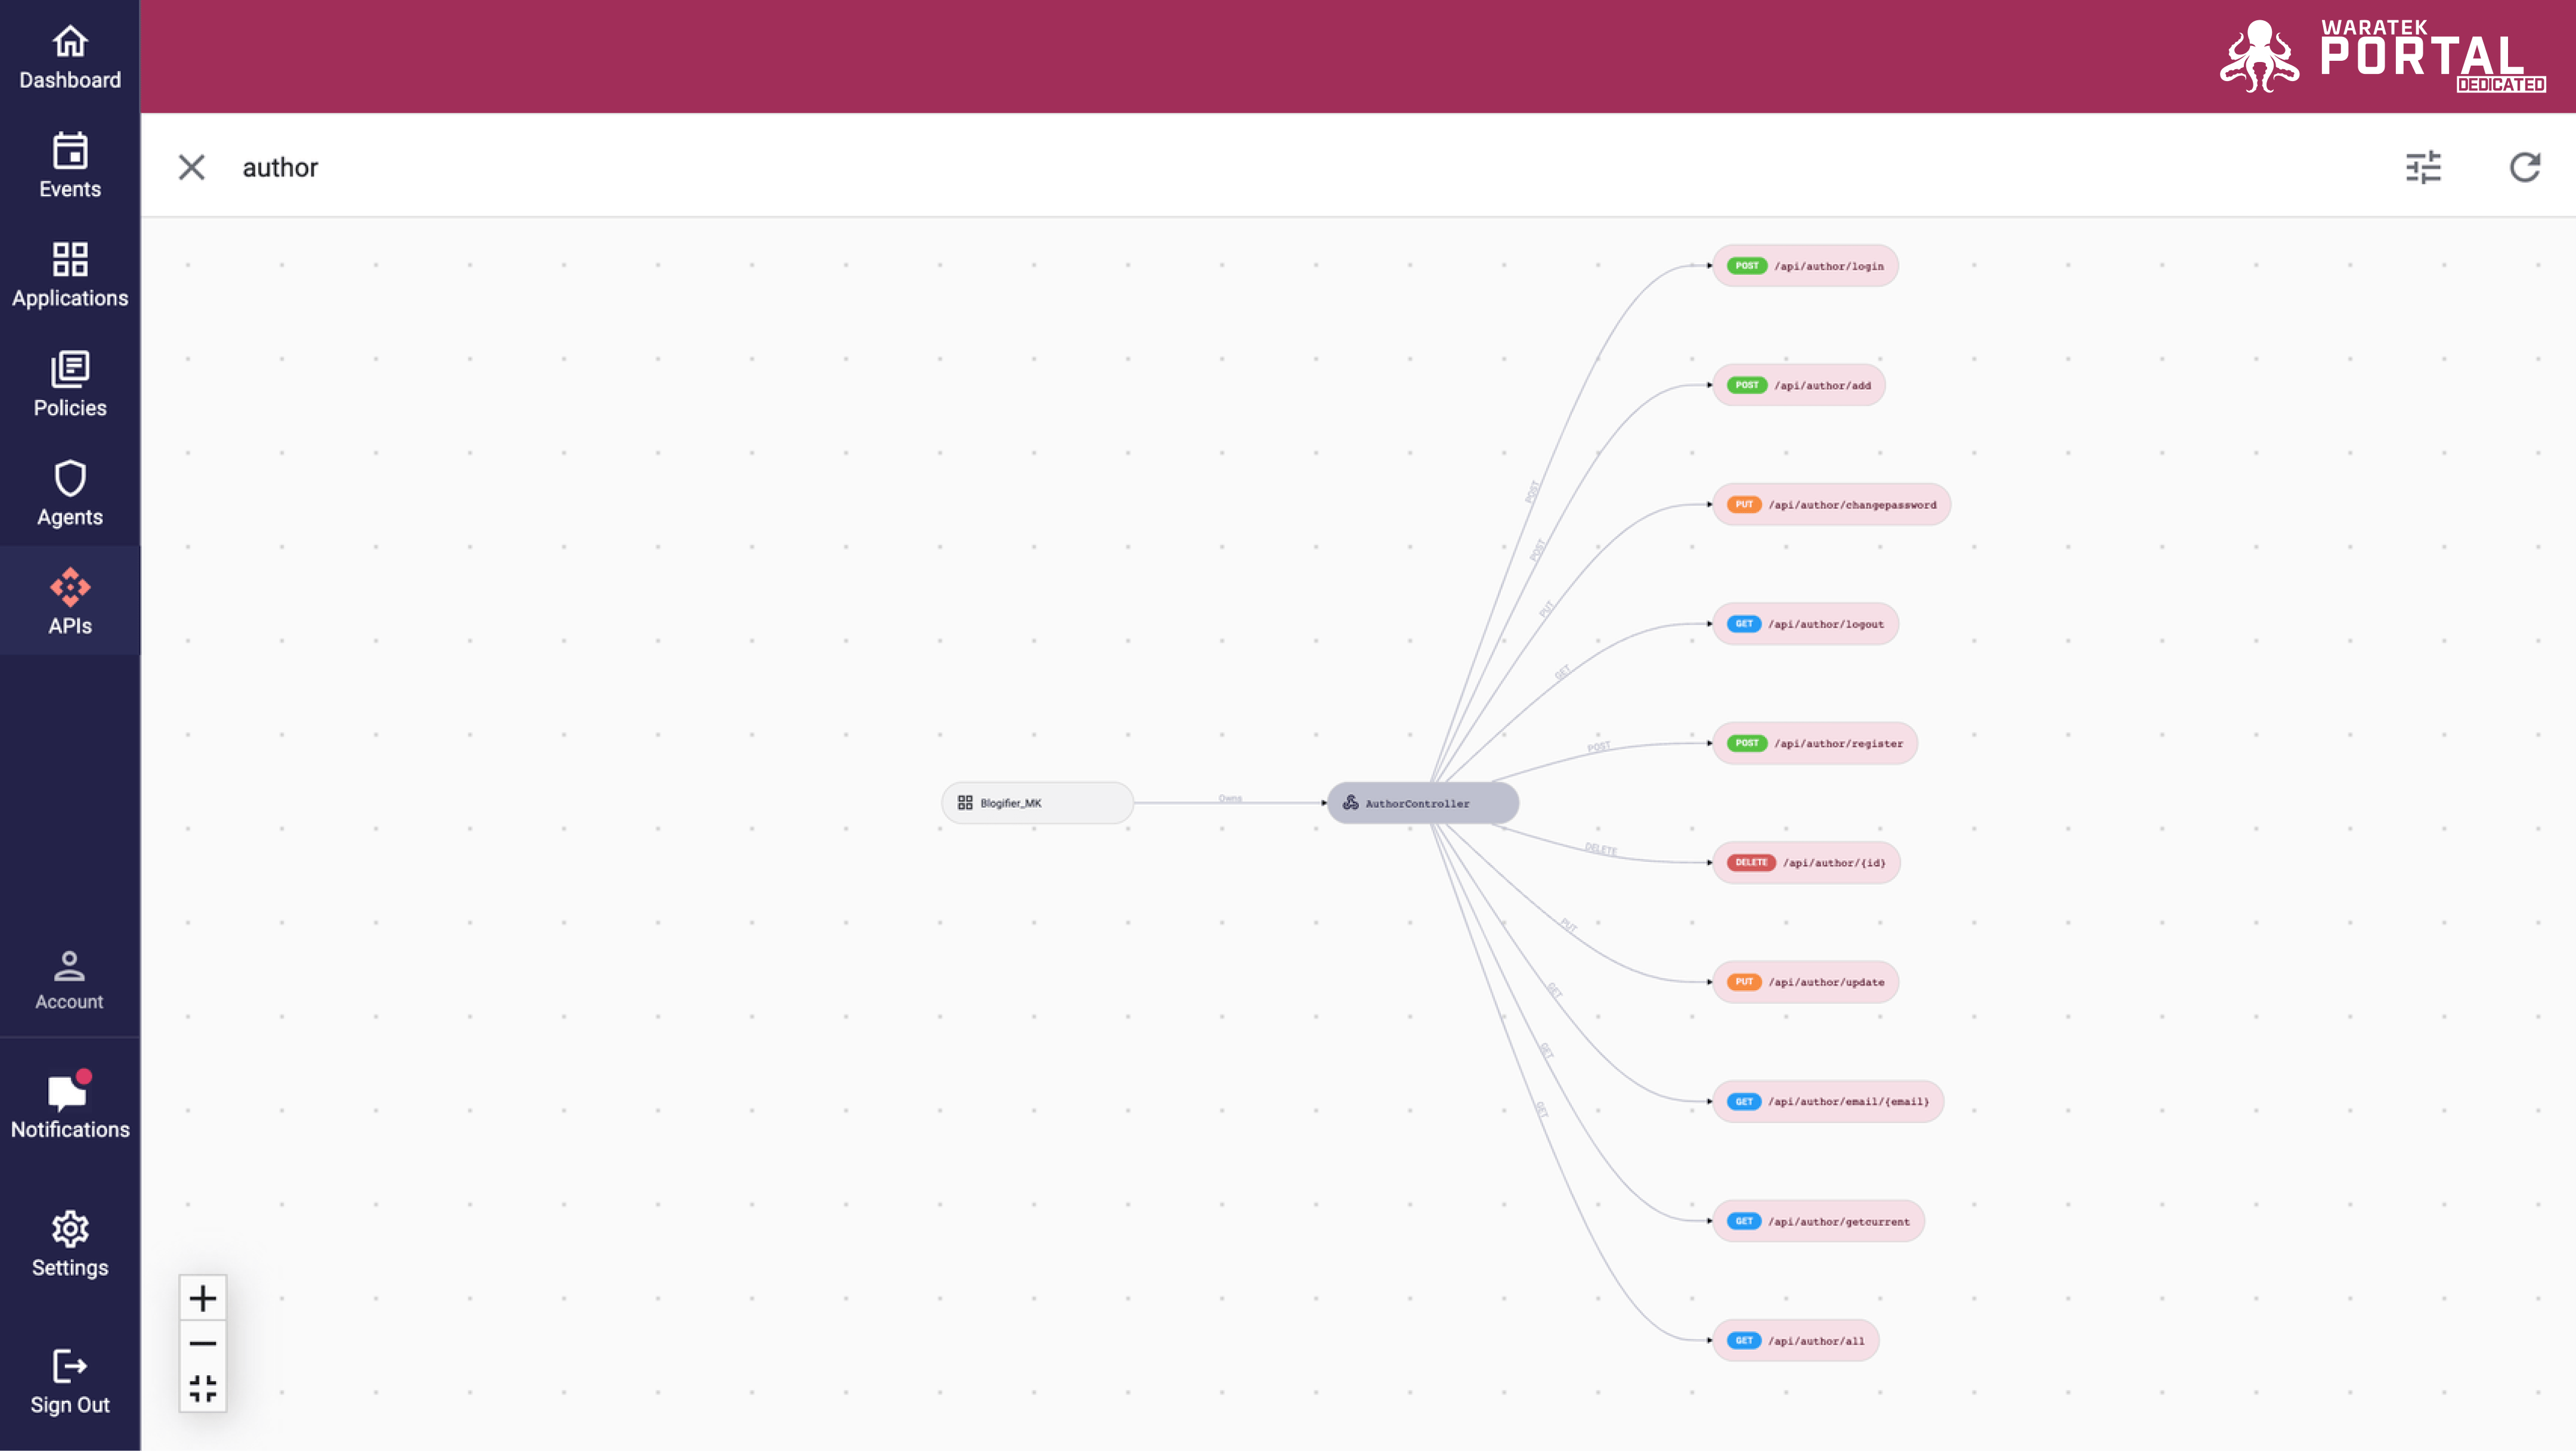The image size is (2576, 1451).
Task: Open Policies from the sidebar
Action: [70, 384]
